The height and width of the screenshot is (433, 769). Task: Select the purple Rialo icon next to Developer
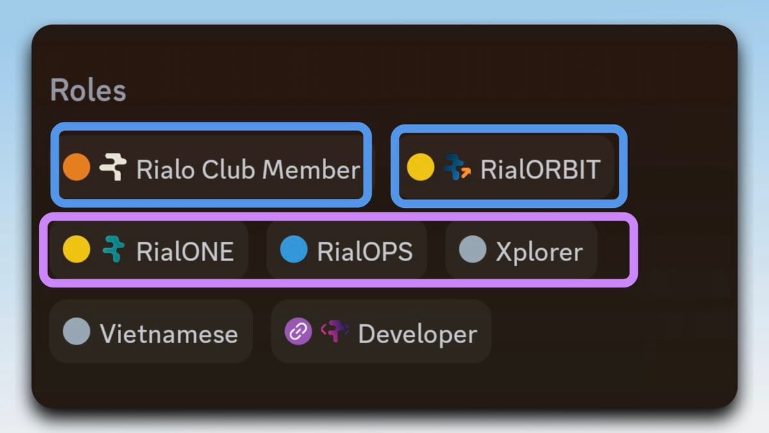coord(335,332)
